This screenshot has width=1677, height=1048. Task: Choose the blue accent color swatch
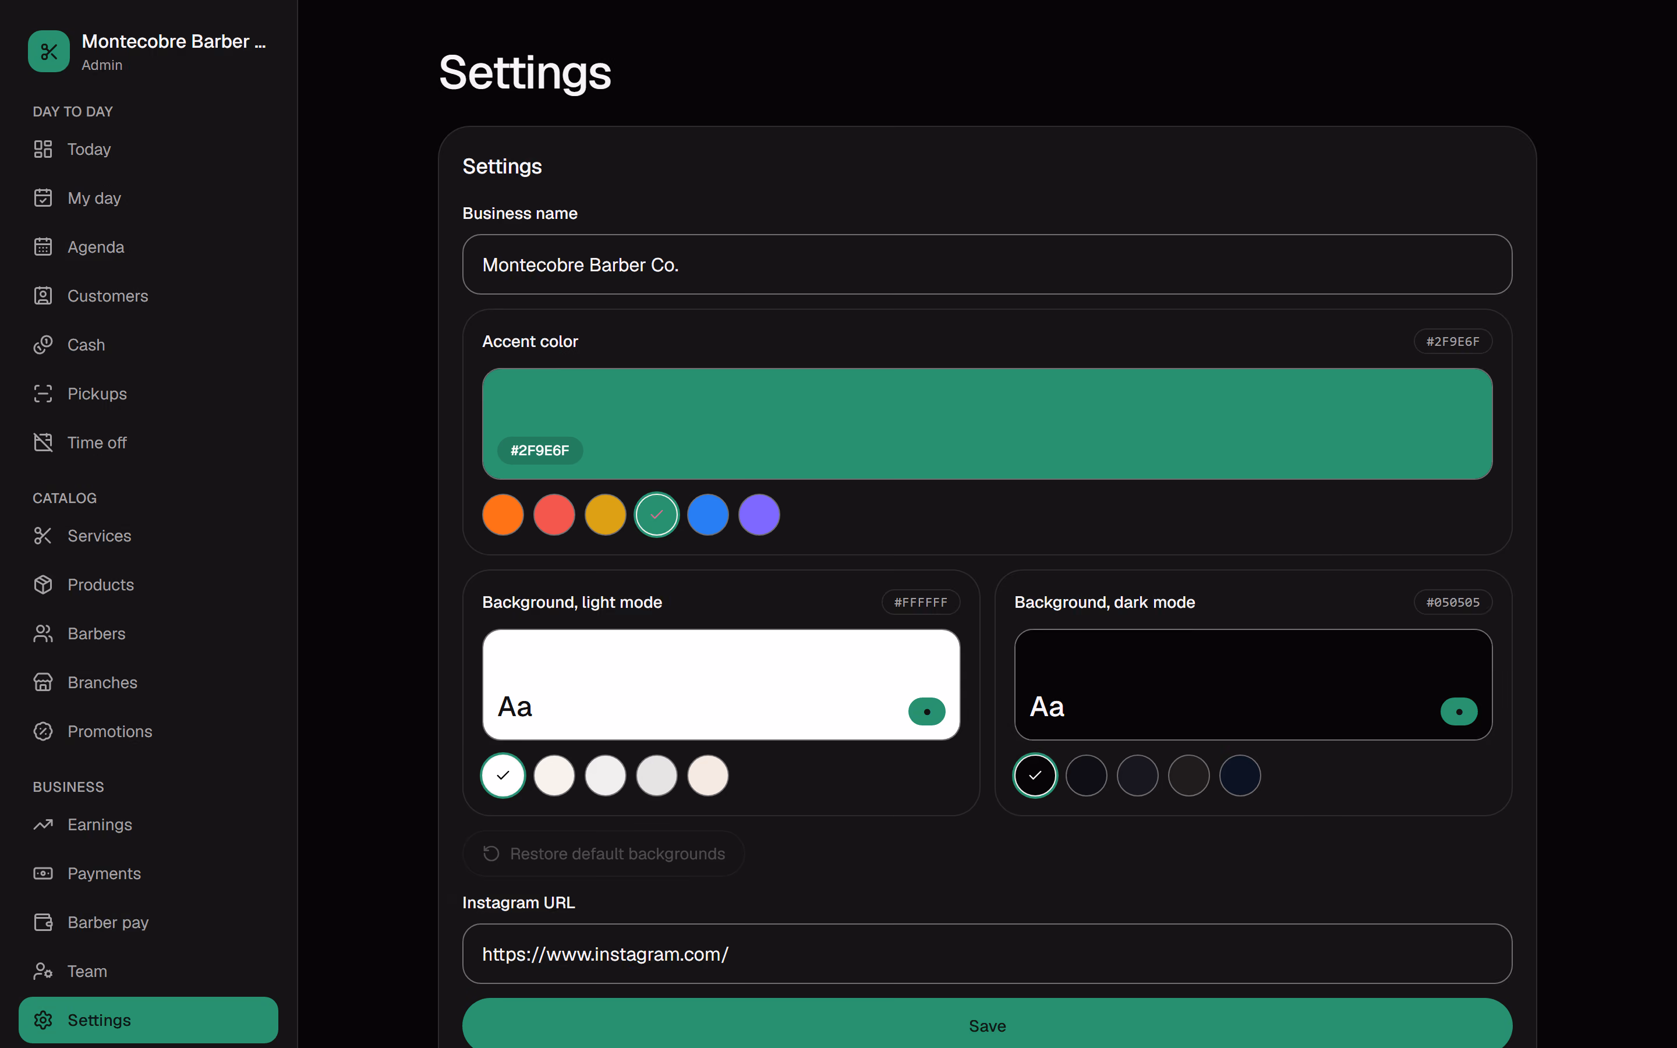(x=708, y=515)
